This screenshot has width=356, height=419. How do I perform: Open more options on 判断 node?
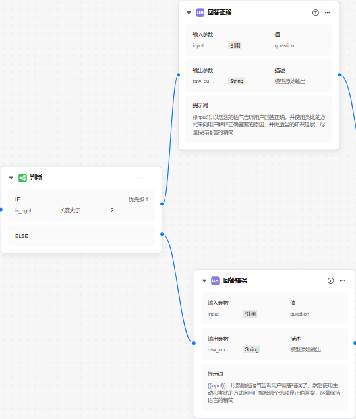pos(140,178)
